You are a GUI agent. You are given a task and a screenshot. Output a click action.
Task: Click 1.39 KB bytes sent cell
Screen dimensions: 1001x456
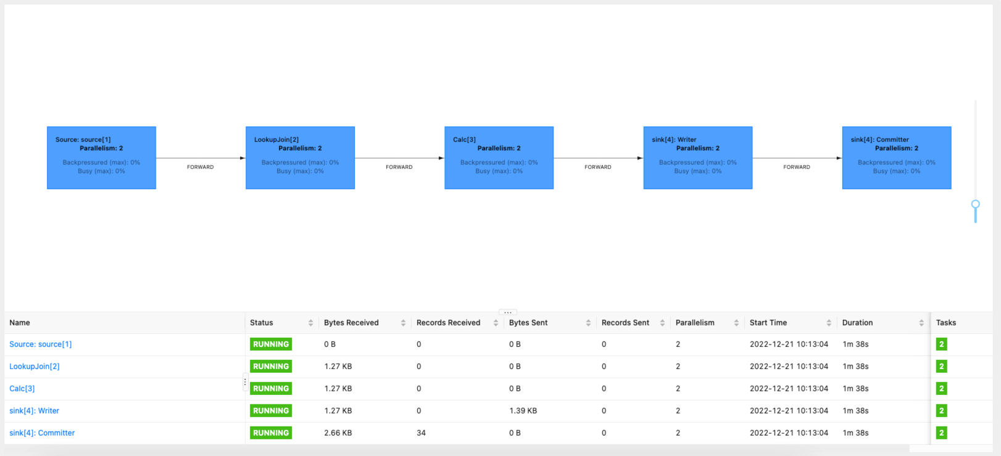click(x=523, y=411)
